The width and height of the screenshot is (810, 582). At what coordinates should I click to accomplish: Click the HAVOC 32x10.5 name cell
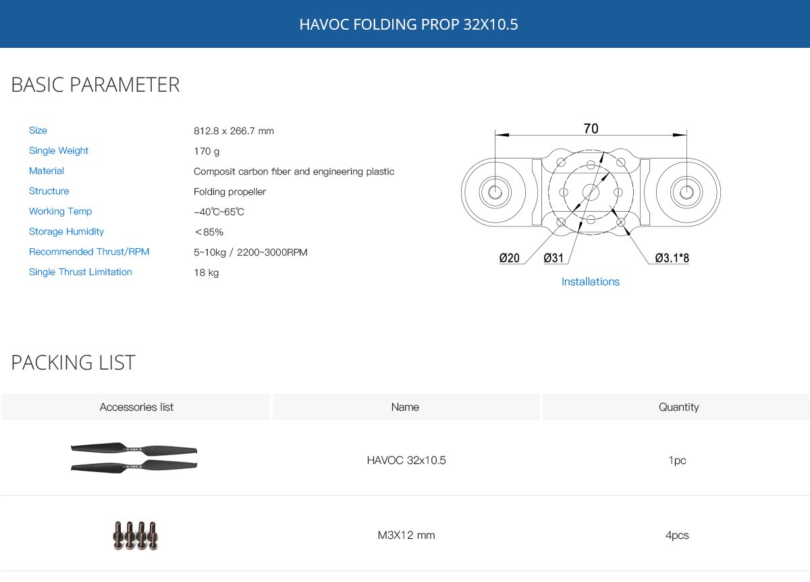[406, 461]
